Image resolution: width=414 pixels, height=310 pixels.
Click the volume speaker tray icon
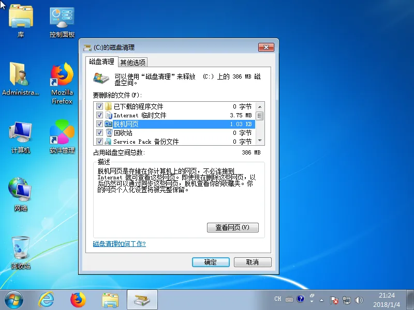click(x=359, y=300)
